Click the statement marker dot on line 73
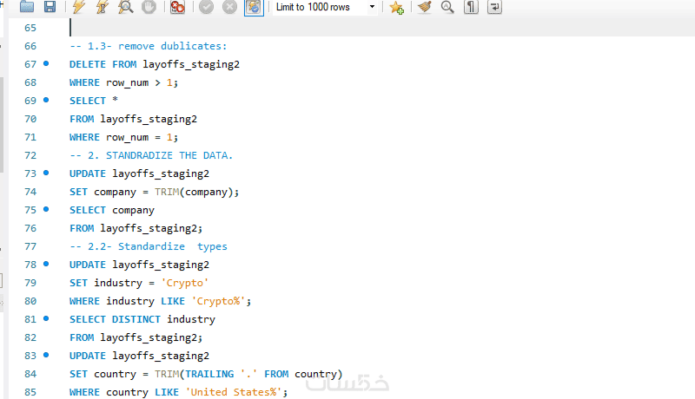Screen dimensions: 695x399 tap(46, 173)
